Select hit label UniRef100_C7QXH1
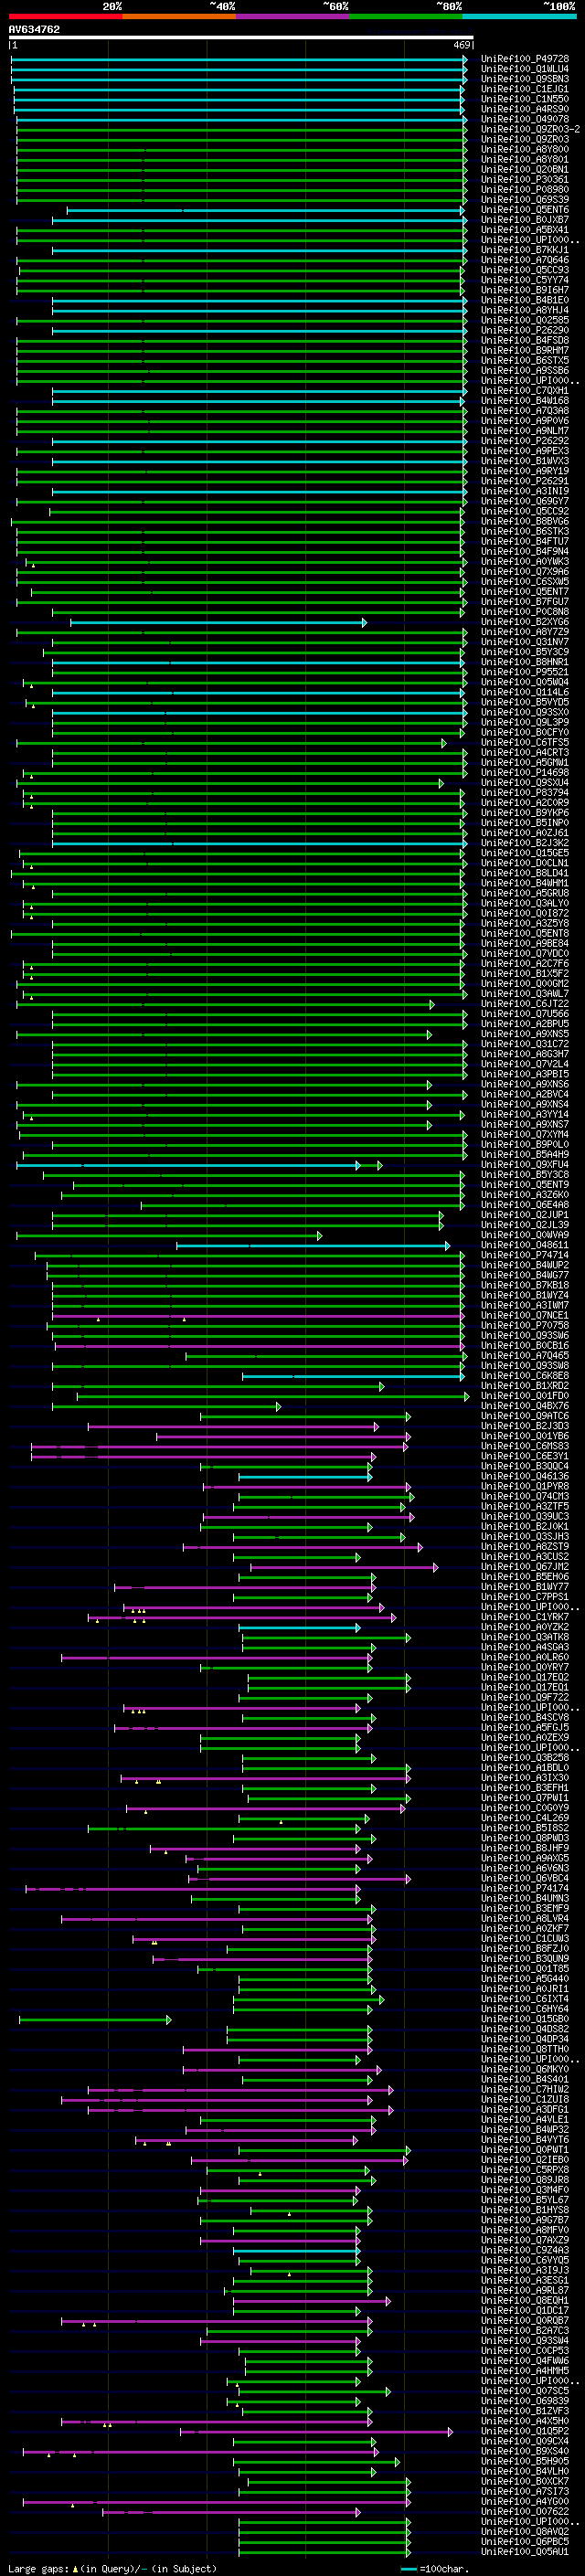Screen dimensions: 585x2576 coord(525,391)
